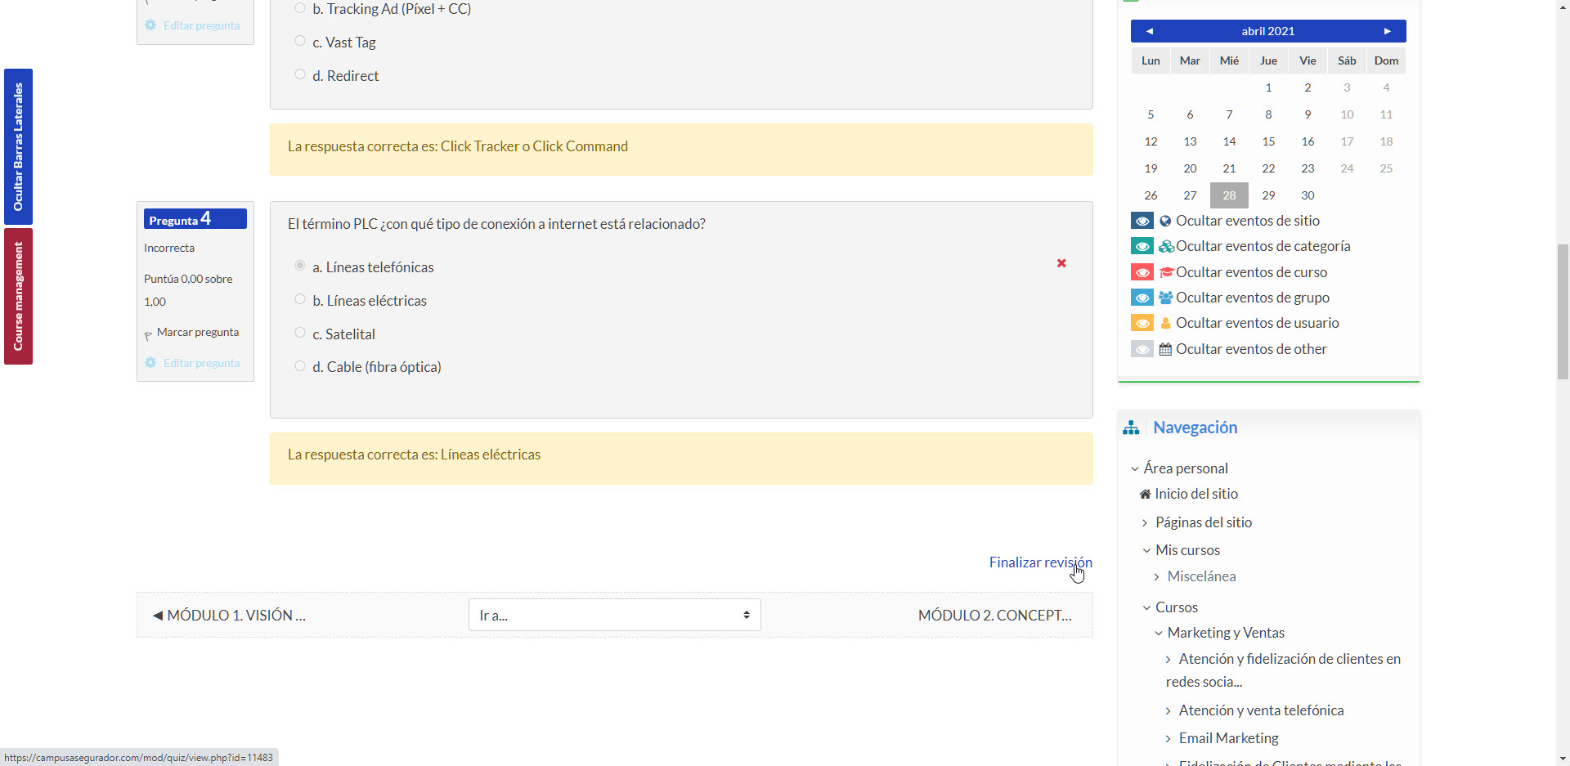Image resolution: width=1570 pixels, height=766 pixels.
Task: Toggle eye icon for Ocultar eventos de grupo
Action: pos(1142,298)
